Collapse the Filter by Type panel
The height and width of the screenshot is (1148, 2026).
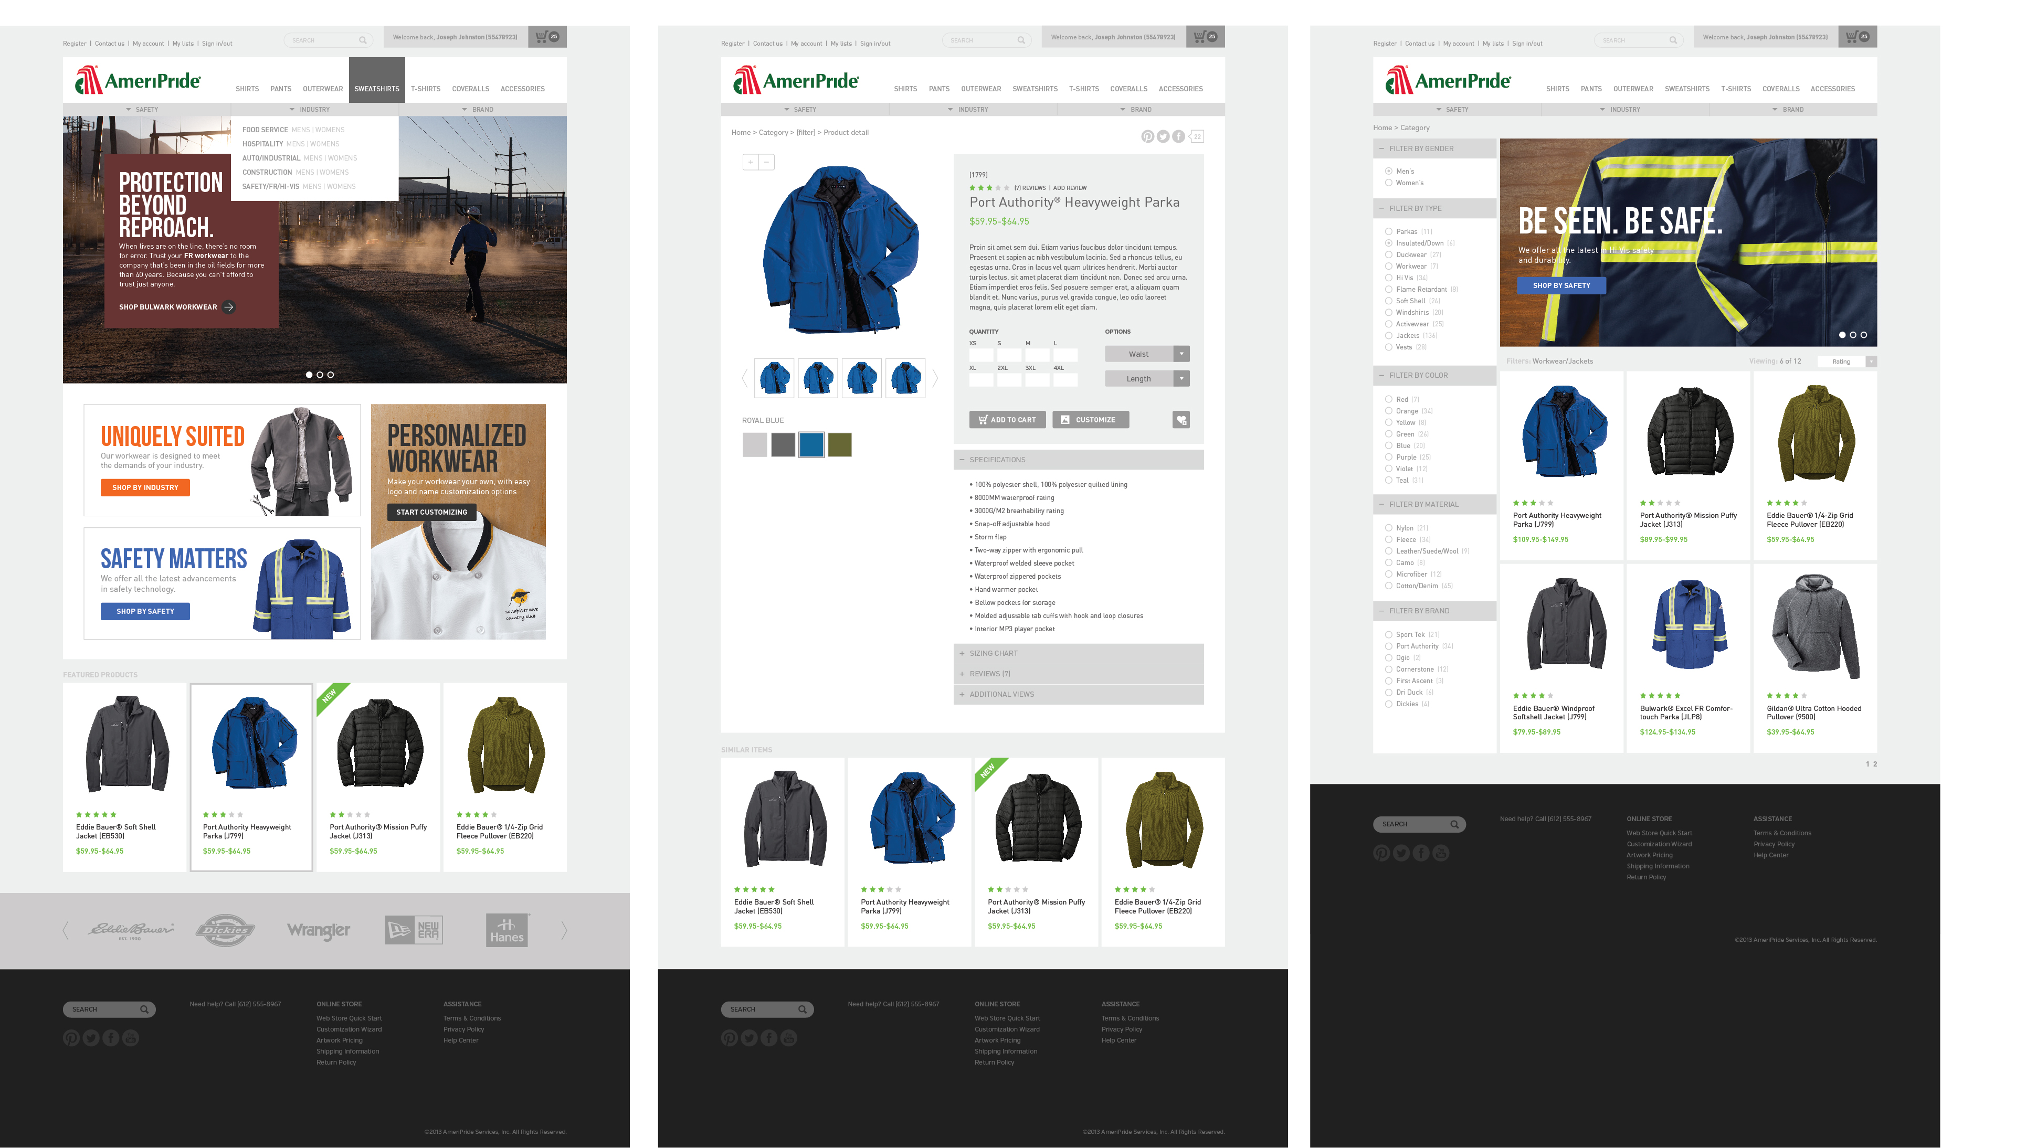coord(1434,209)
